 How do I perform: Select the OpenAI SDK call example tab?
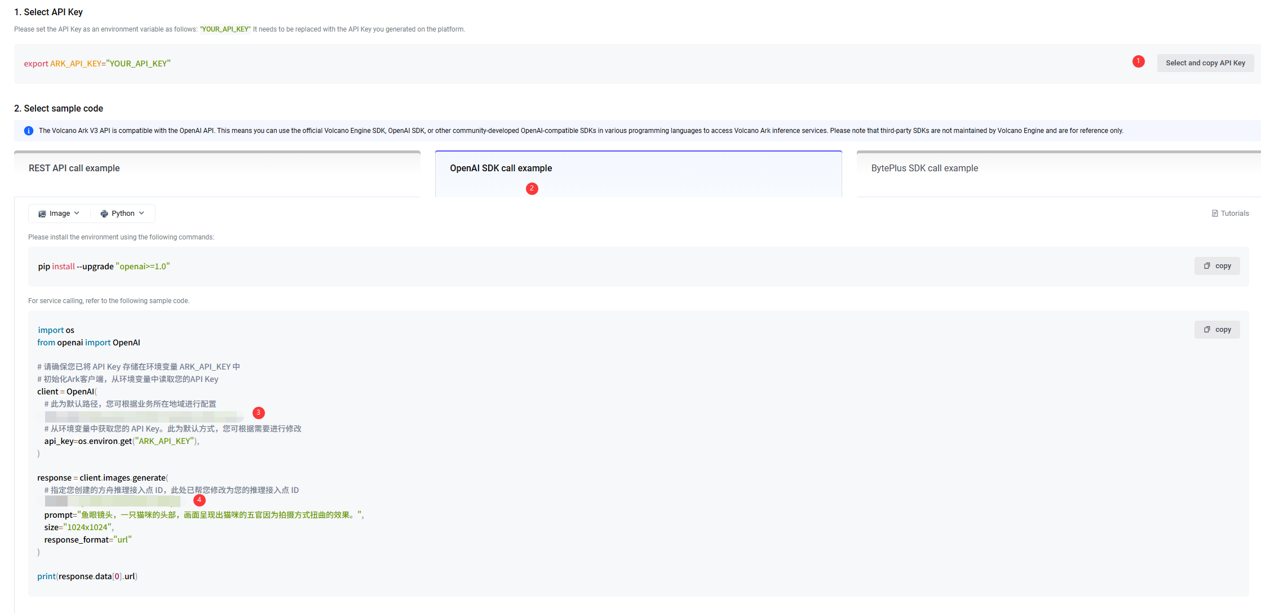[501, 168]
